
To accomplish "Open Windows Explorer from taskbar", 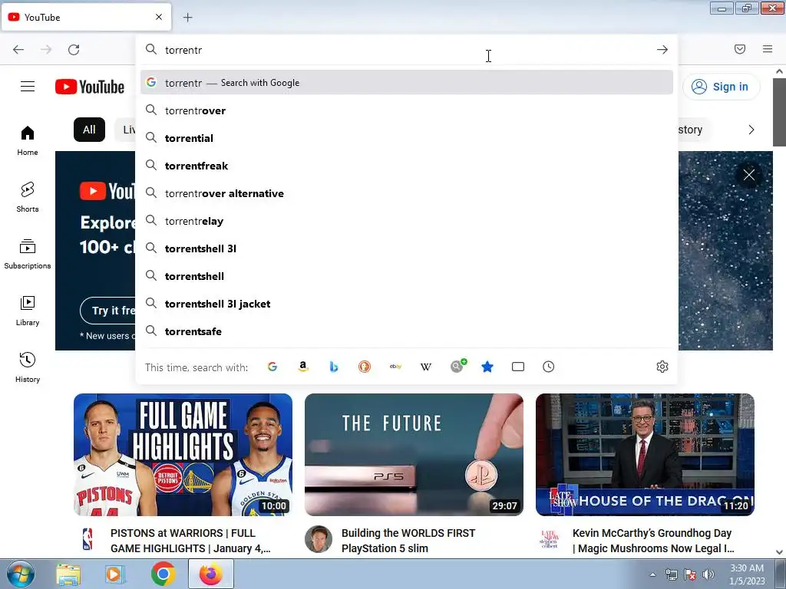I will tap(68, 574).
